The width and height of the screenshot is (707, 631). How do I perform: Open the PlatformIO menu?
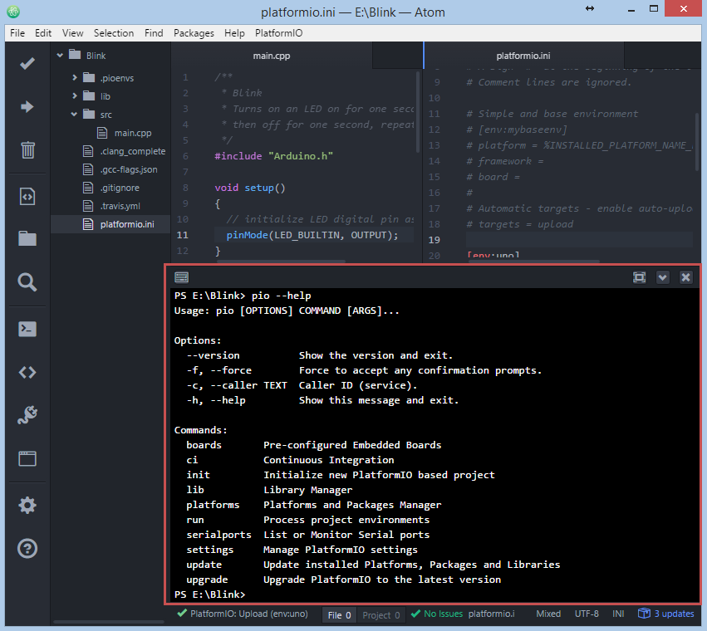tap(278, 33)
